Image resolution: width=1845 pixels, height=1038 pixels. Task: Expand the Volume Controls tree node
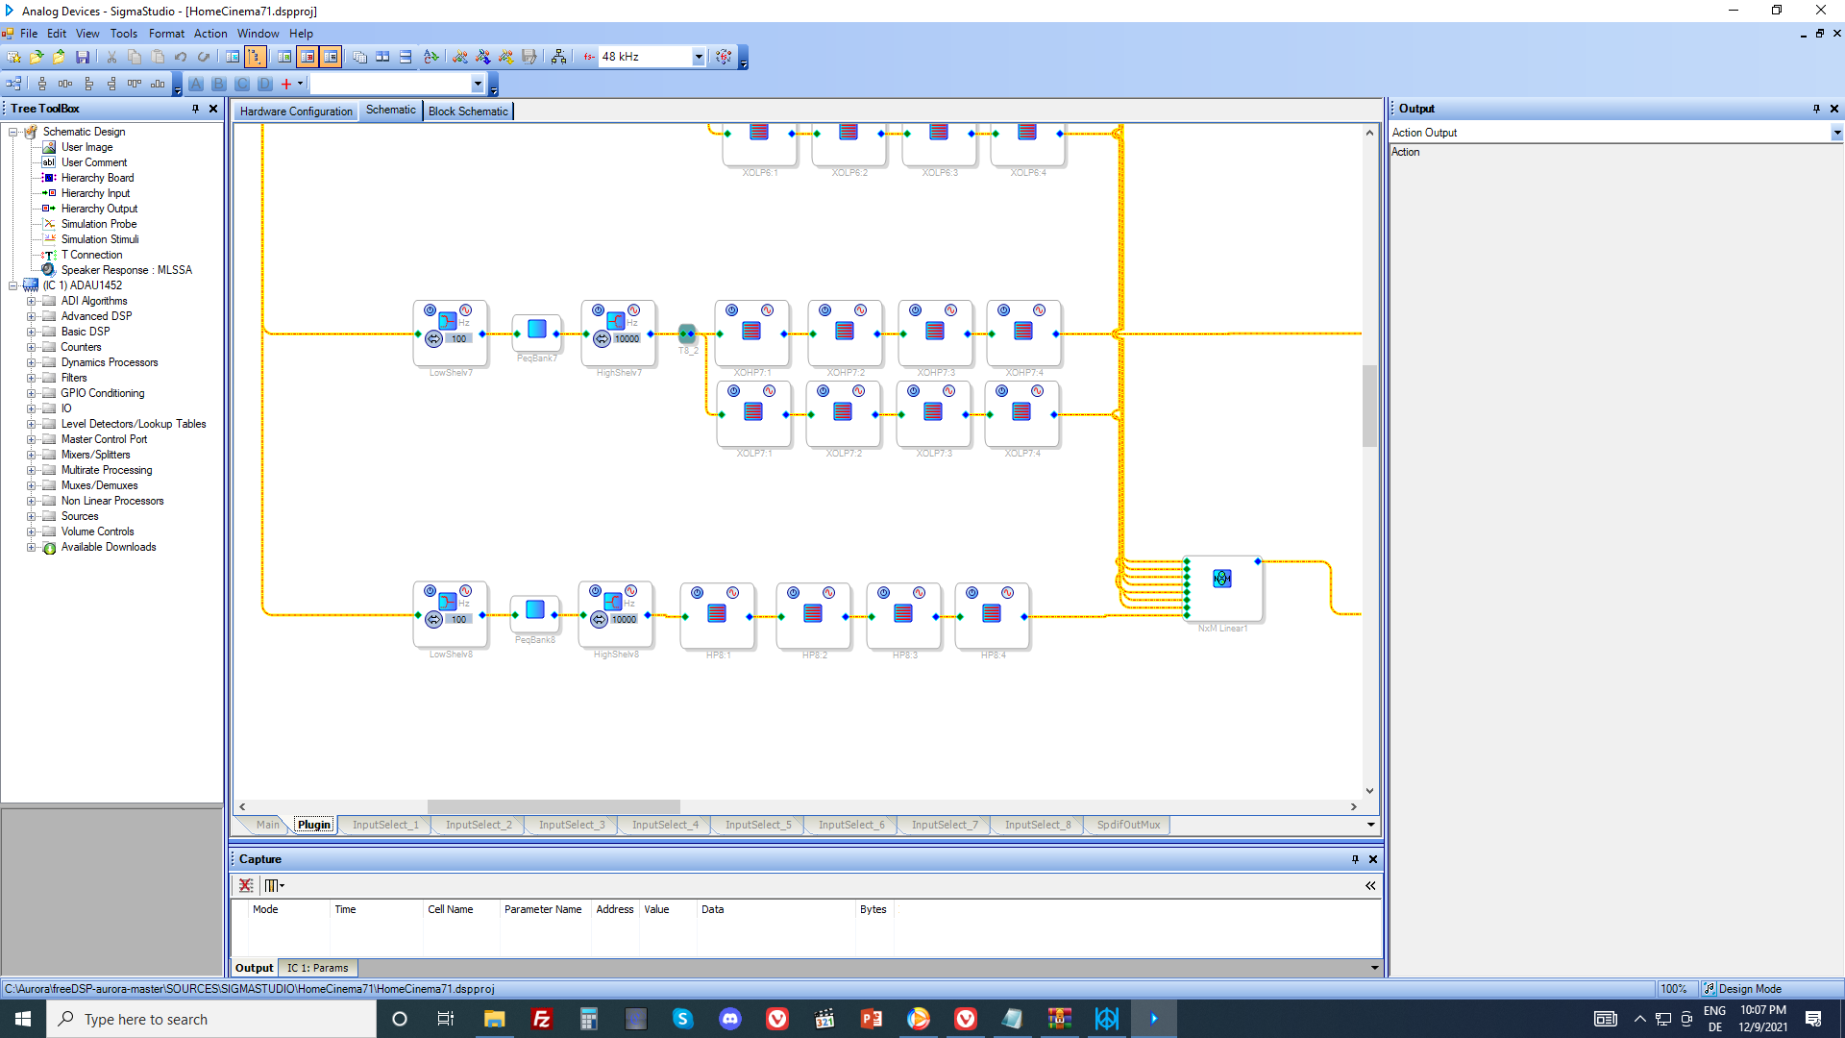click(32, 531)
